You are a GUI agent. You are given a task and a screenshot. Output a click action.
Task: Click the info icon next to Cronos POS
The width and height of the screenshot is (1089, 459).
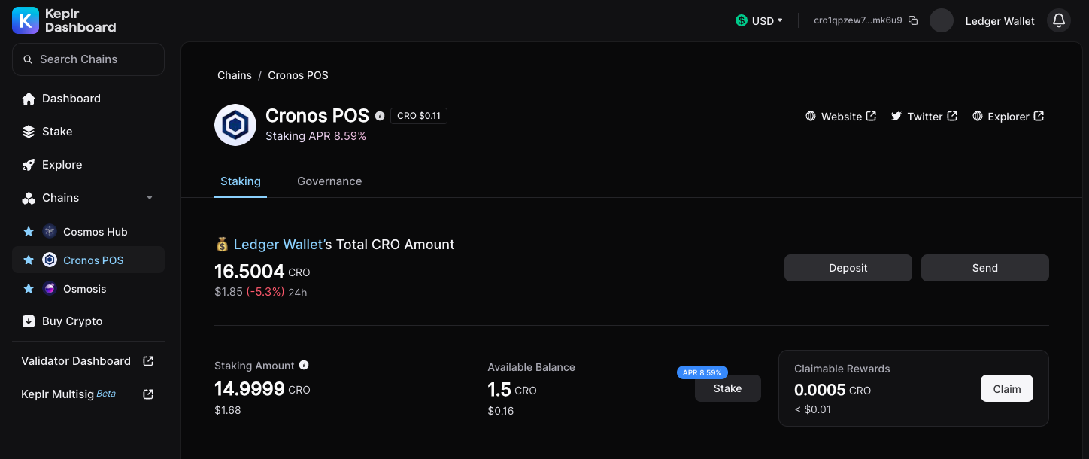point(380,116)
